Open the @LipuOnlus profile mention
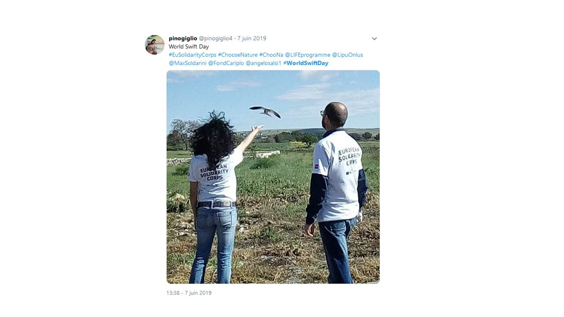Image resolution: width=564 pixels, height=317 pixels. (348, 55)
